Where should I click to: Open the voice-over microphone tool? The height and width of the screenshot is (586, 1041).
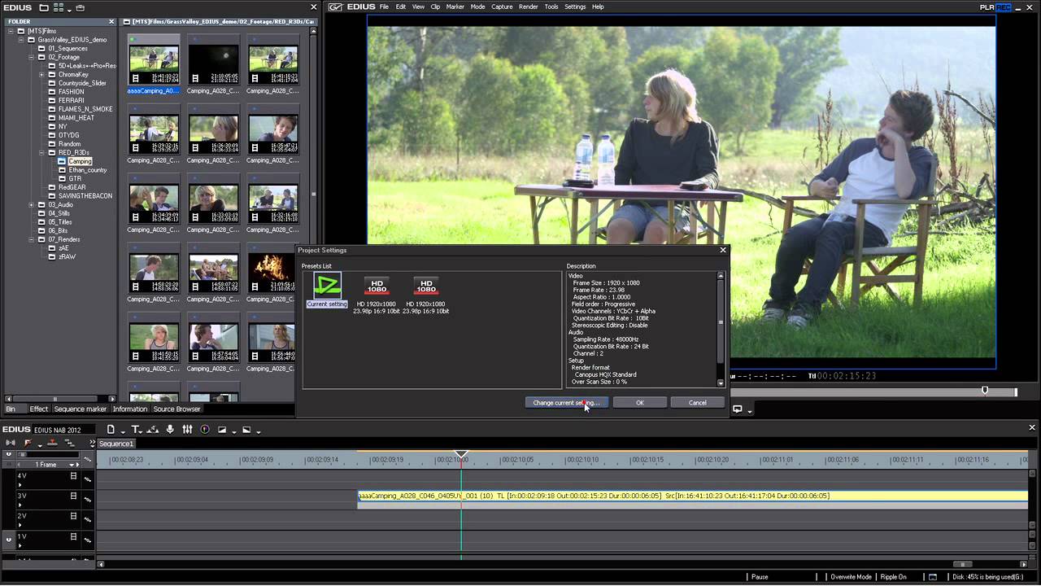(x=170, y=429)
